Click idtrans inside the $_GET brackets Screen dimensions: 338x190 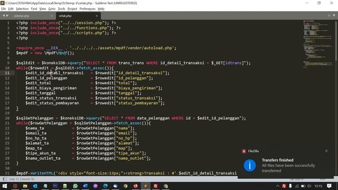[233, 63]
